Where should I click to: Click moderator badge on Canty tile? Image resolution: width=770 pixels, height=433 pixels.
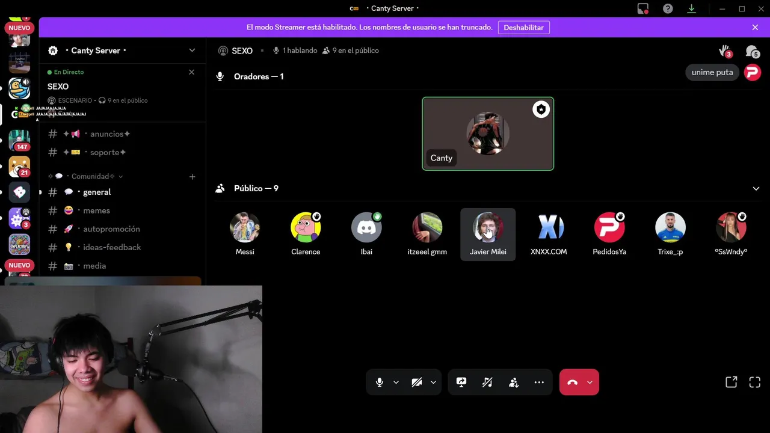pos(541,109)
